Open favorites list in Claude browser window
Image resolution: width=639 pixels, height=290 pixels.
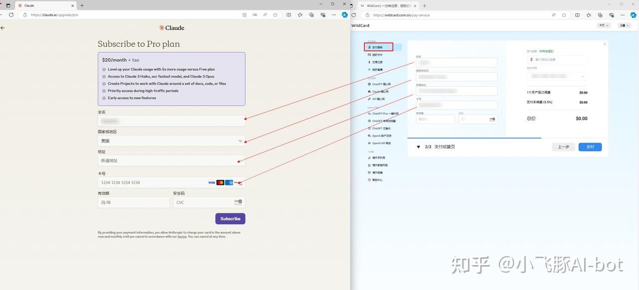pos(300,15)
